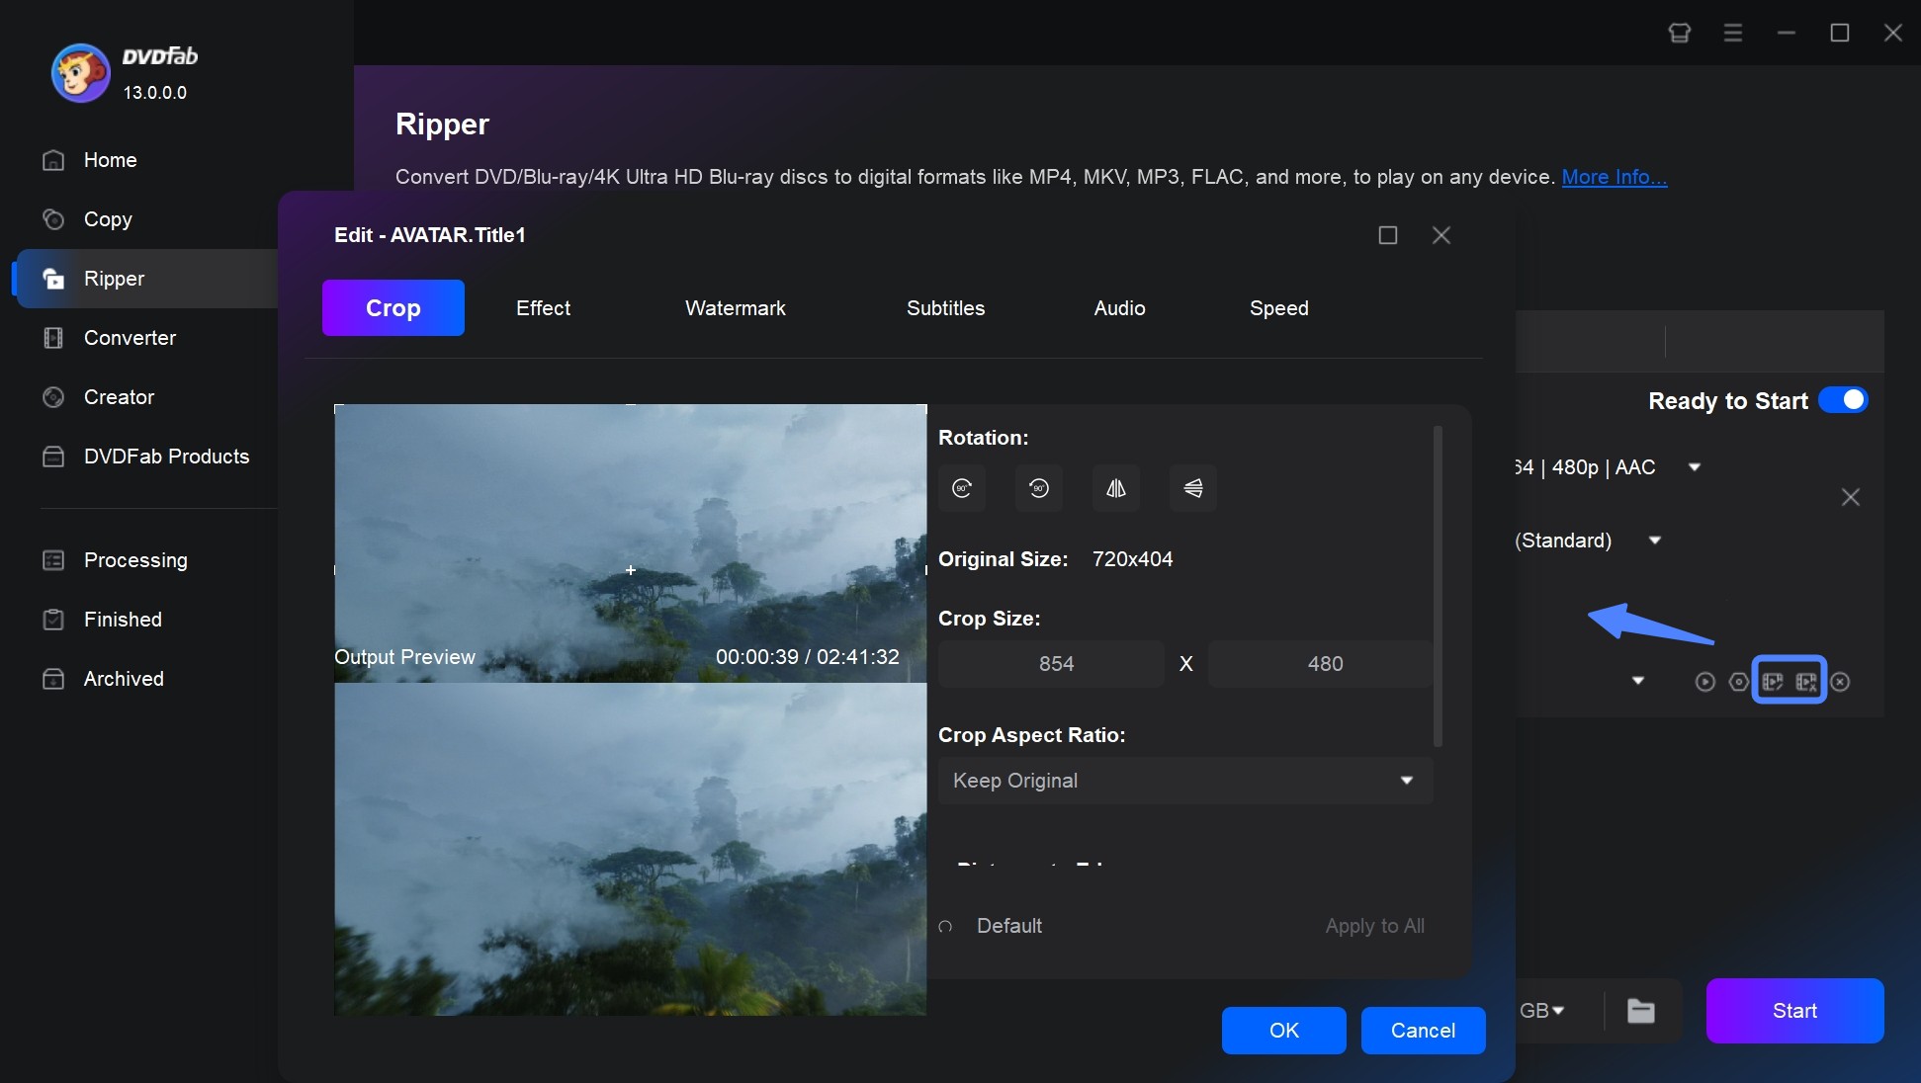1921x1083 pixels.
Task: Switch to the Subtitles tab
Action: pyautogui.click(x=944, y=306)
